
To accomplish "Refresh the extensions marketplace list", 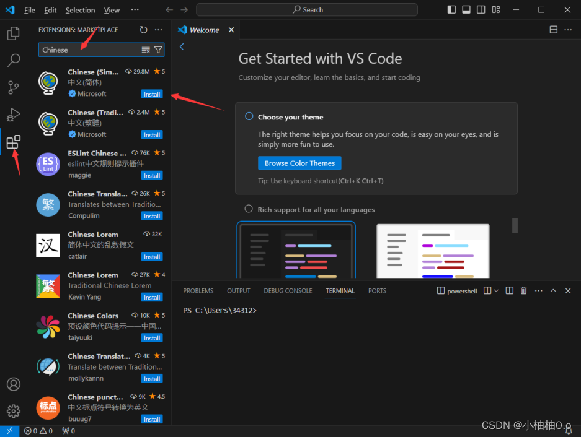I will click(144, 30).
